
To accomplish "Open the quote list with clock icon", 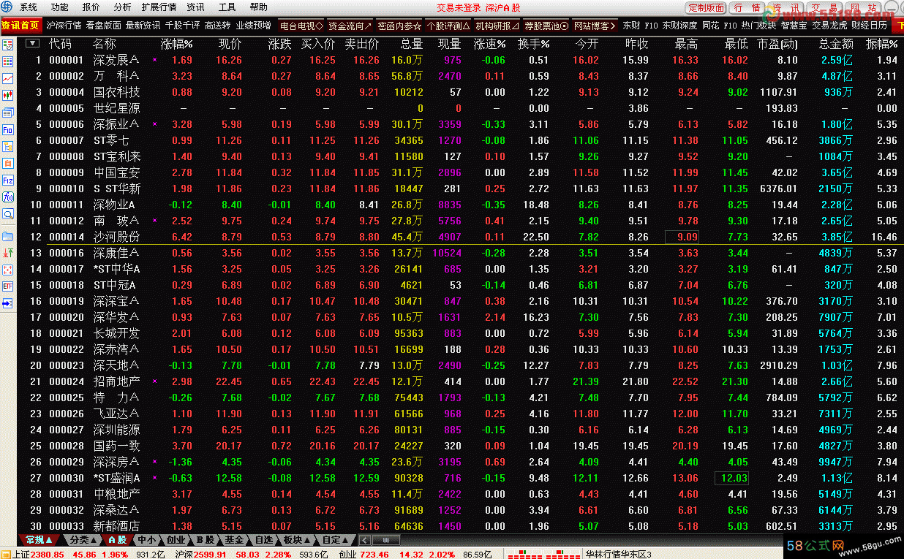I will [8, 44].
